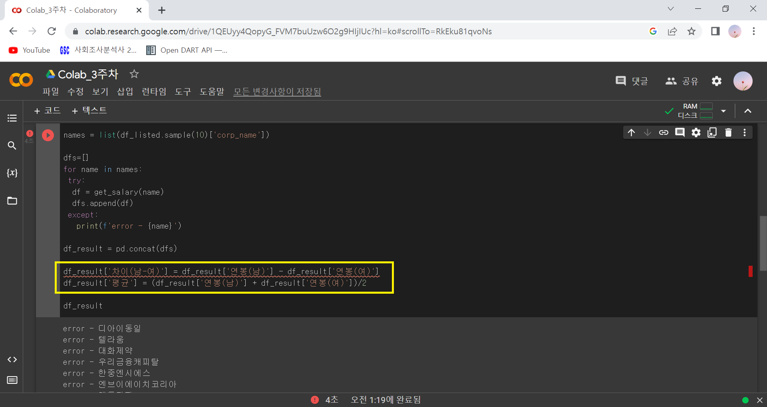
Task: Copy link to cell icon
Action: [664, 132]
